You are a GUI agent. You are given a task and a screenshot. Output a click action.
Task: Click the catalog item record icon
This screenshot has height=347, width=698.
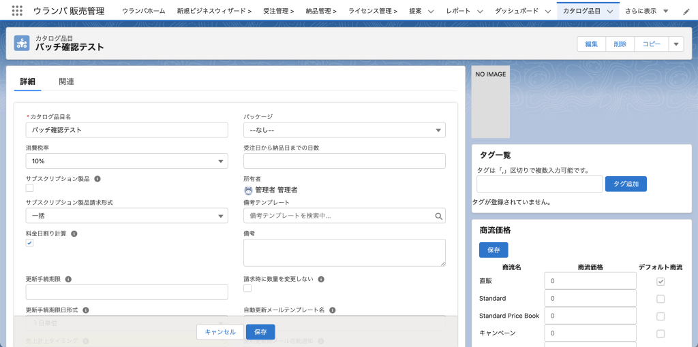[x=22, y=44]
